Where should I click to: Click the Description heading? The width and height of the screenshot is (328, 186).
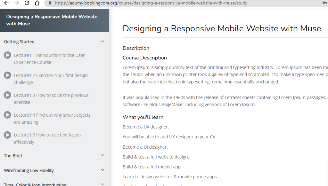pos(136,48)
